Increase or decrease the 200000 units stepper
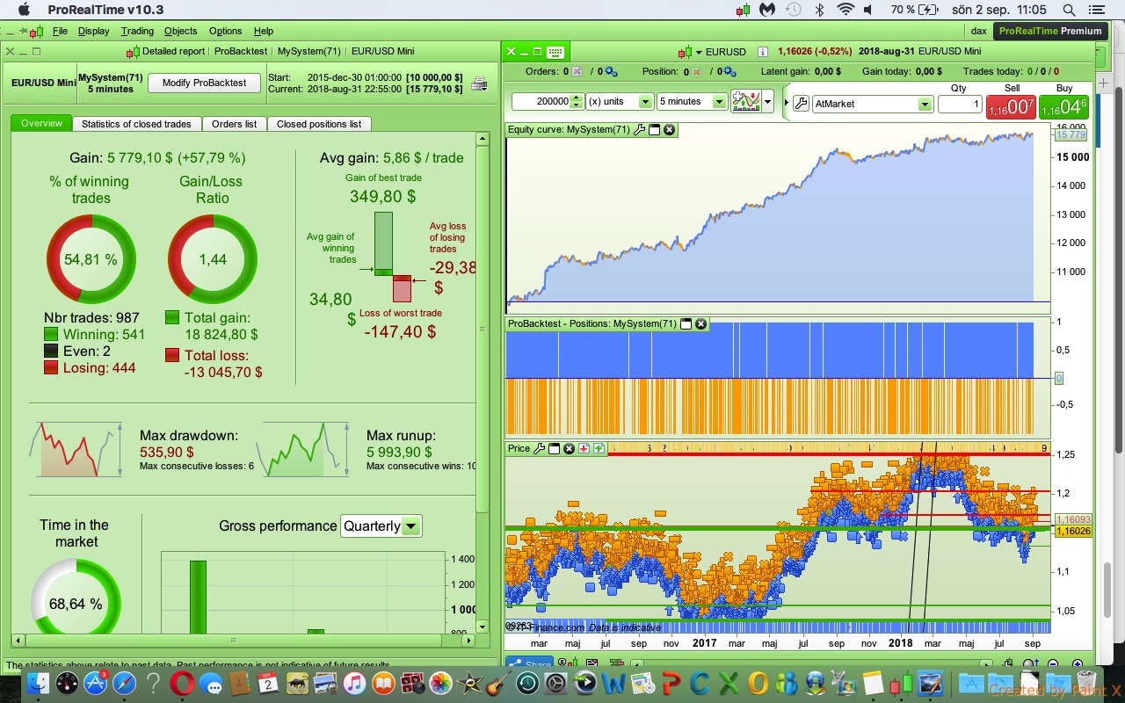This screenshot has width=1125, height=703. (x=577, y=102)
